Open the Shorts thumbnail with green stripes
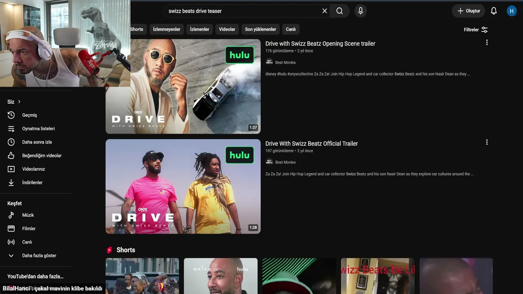This screenshot has height=294, width=523. click(299, 276)
